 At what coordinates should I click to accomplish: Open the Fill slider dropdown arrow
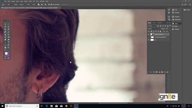coord(170,31)
